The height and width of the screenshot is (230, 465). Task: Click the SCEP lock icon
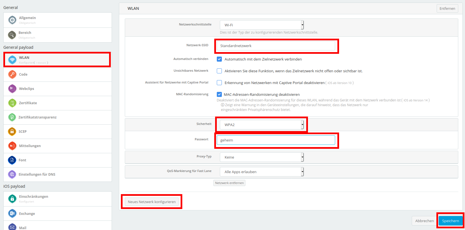pos(12,131)
